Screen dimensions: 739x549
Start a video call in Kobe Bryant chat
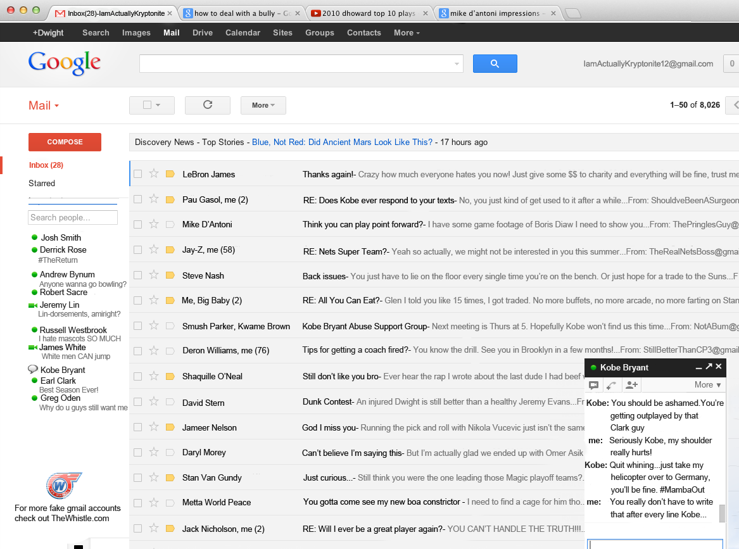(x=594, y=384)
